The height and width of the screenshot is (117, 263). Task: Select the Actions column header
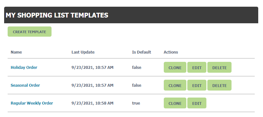click(171, 52)
